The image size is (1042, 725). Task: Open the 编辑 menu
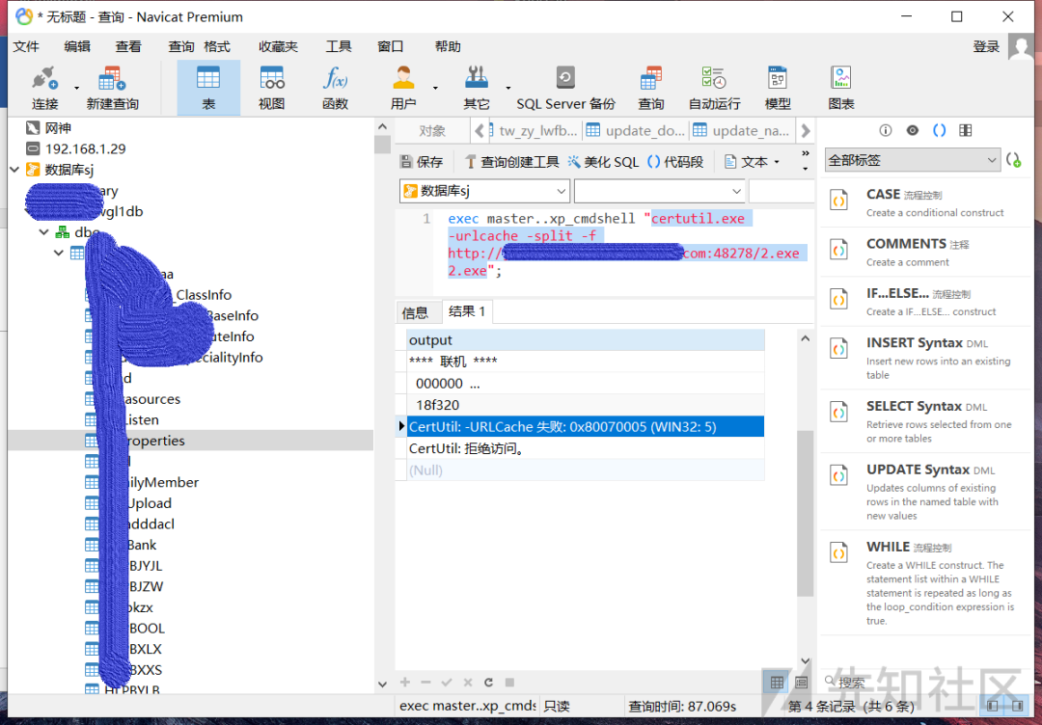coord(77,46)
